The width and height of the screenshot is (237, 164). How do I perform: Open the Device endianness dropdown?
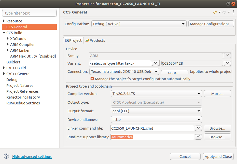tap(199, 119)
